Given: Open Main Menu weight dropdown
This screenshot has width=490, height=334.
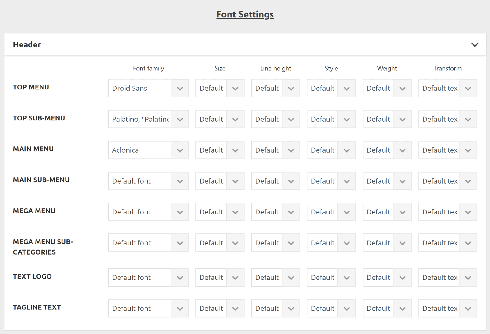Looking at the screenshot, I should tap(387, 150).
